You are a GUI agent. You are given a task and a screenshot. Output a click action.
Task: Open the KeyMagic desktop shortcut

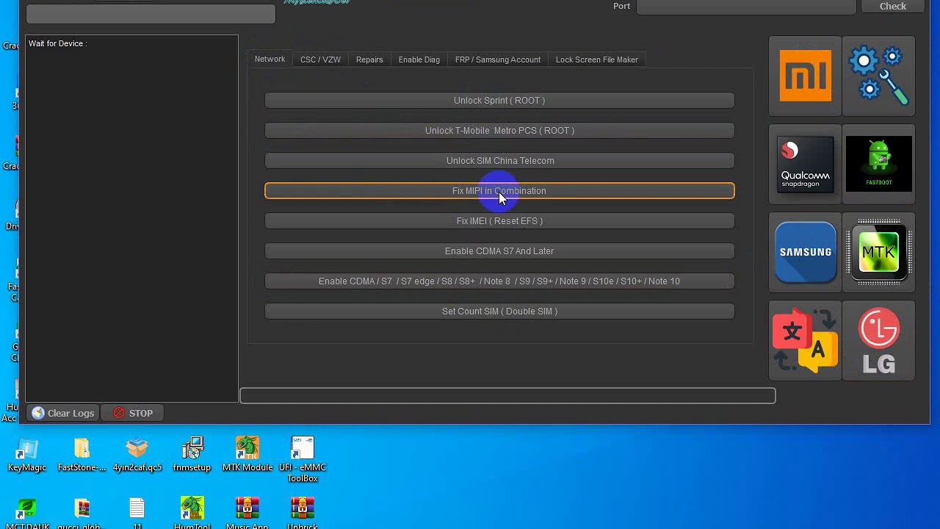click(27, 455)
